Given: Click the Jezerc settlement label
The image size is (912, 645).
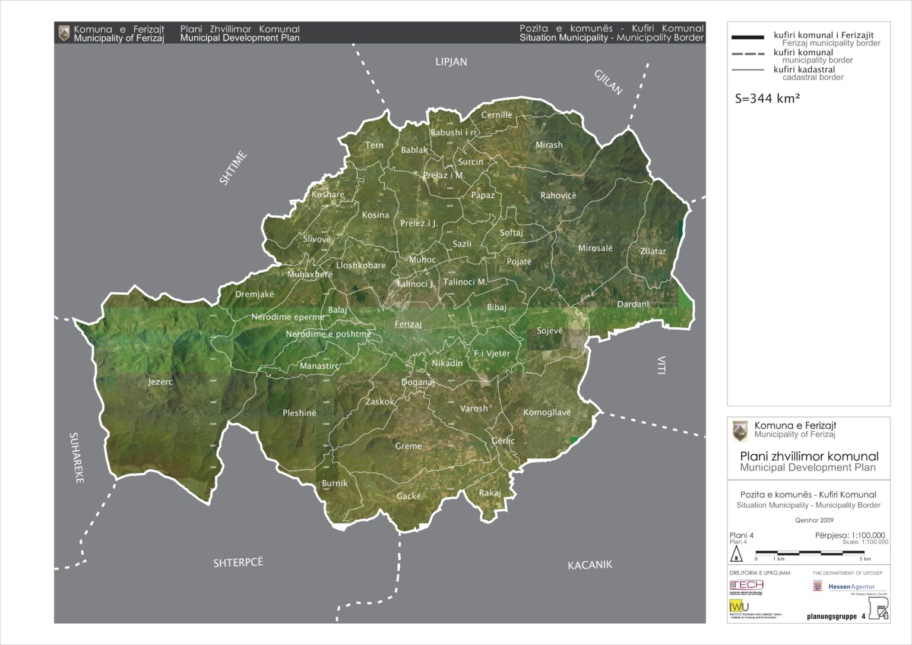Looking at the screenshot, I should pos(161,382).
